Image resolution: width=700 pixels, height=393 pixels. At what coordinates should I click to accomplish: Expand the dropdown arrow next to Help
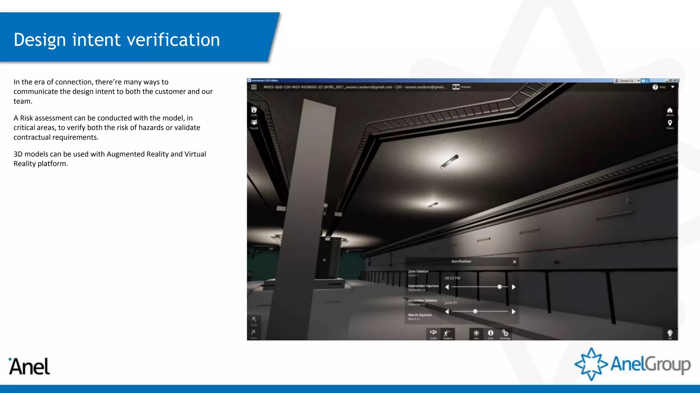tap(673, 87)
